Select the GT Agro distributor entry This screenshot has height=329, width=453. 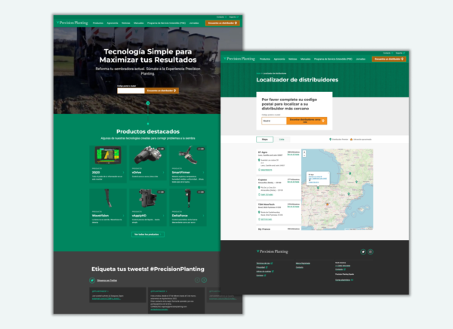coord(279,161)
